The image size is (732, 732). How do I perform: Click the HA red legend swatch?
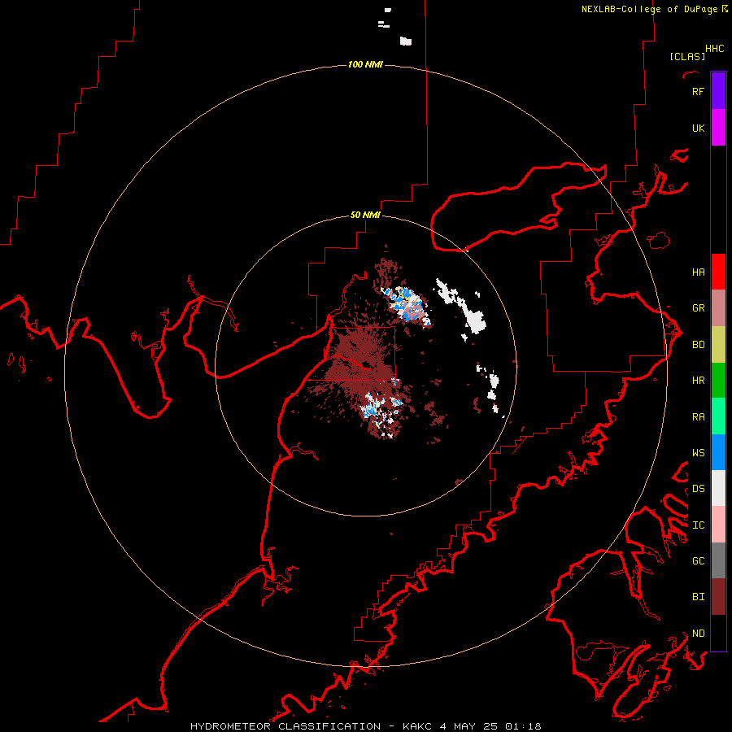coord(718,272)
